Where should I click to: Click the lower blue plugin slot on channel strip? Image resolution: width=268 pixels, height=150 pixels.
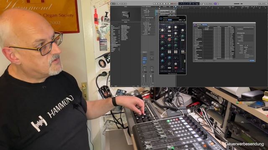pos(144,62)
